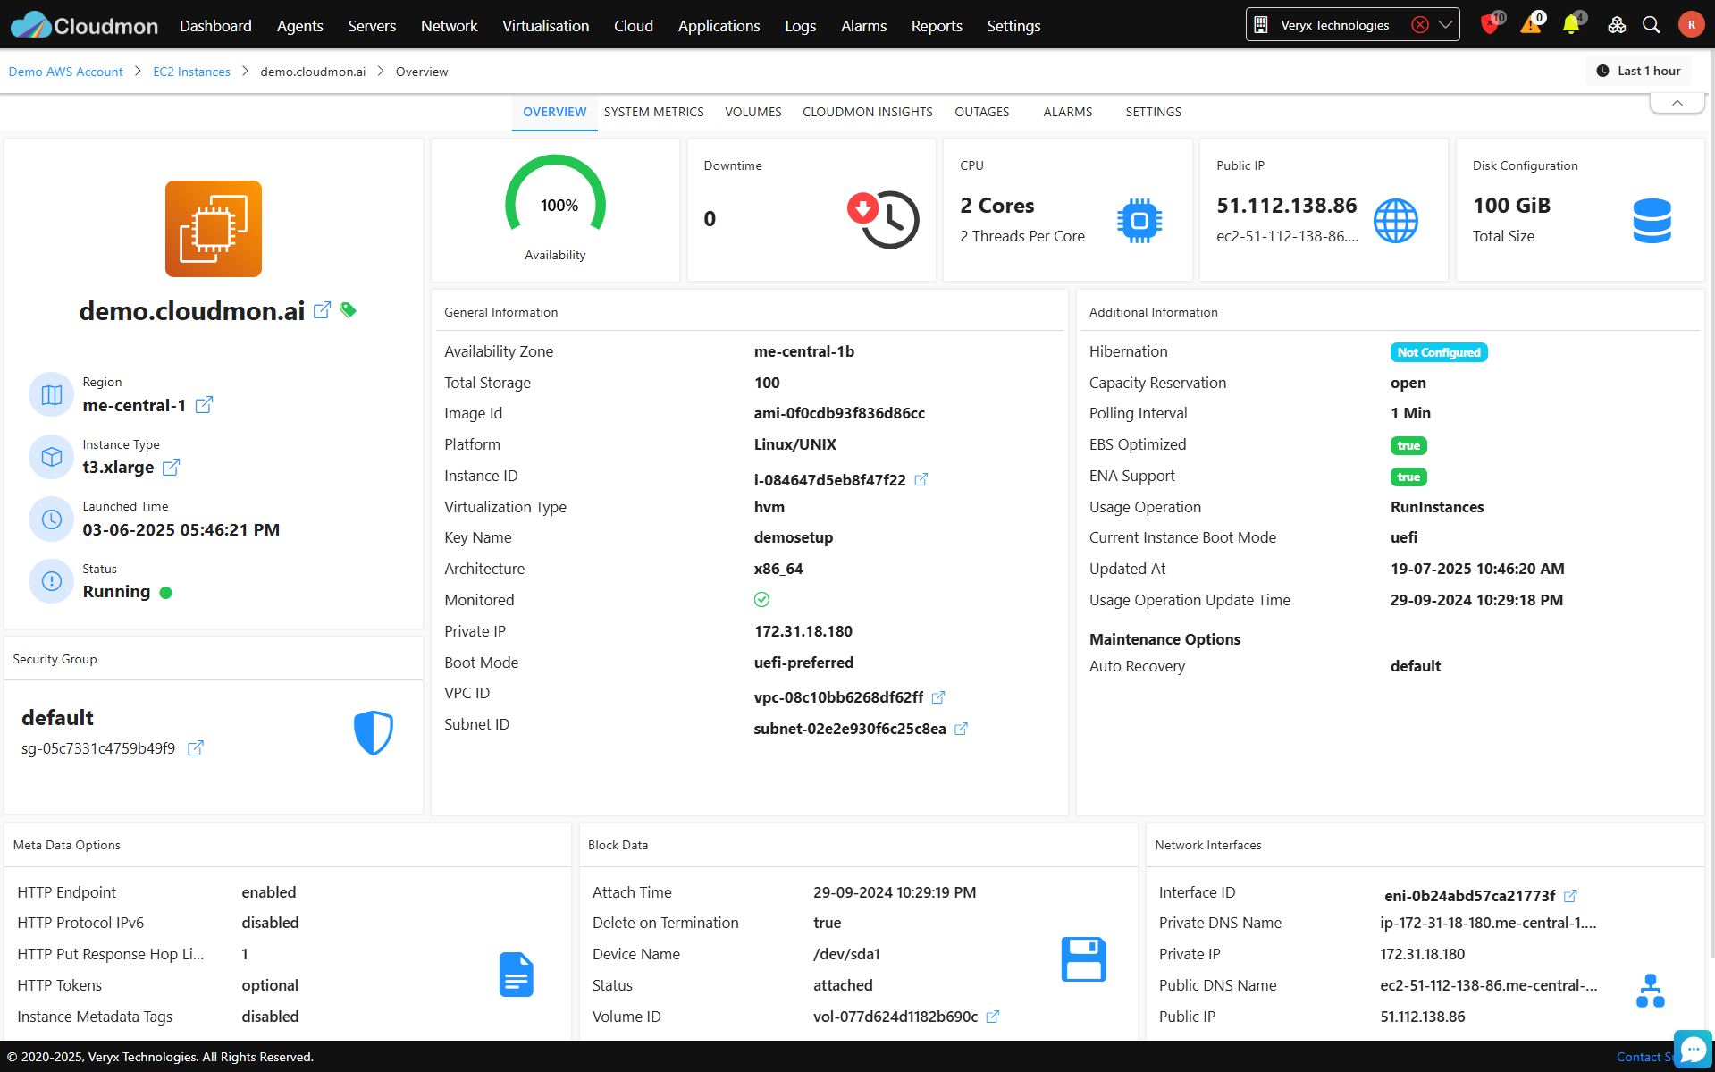Open external link for VPC ID
Image resolution: width=1715 pixels, height=1072 pixels.
pos(938,697)
